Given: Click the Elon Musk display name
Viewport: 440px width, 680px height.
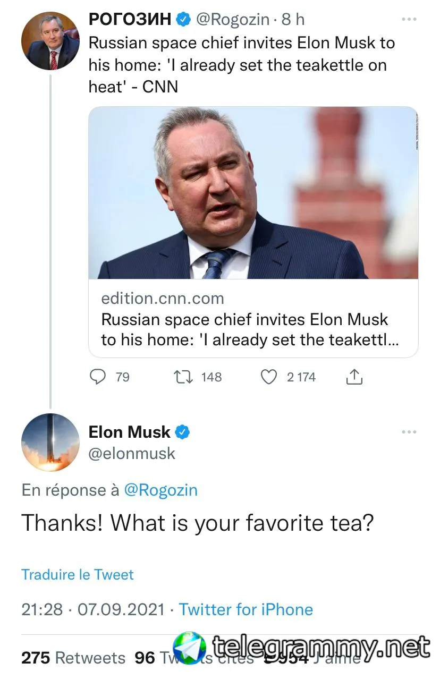Looking at the screenshot, I should [x=129, y=432].
